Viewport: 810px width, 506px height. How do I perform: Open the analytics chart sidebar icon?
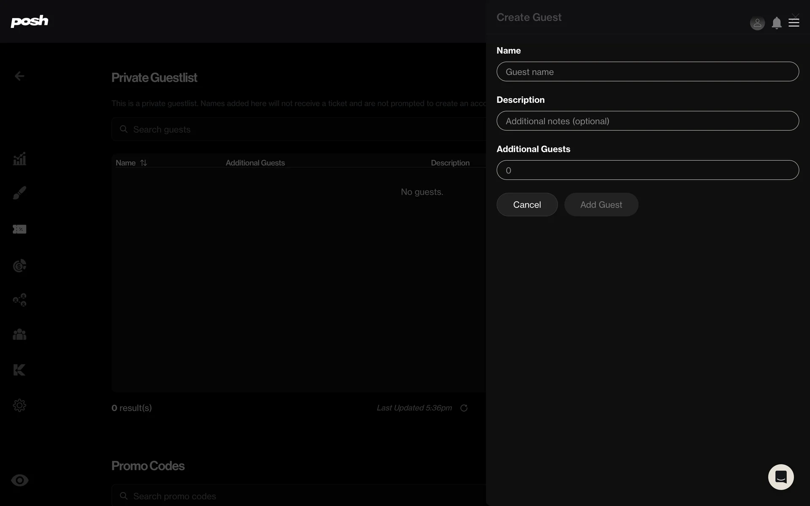point(19,159)
